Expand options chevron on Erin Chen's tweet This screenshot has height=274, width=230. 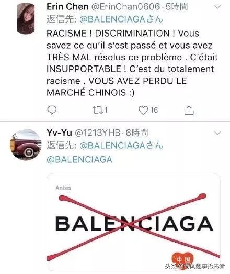[x=217, y=7]
